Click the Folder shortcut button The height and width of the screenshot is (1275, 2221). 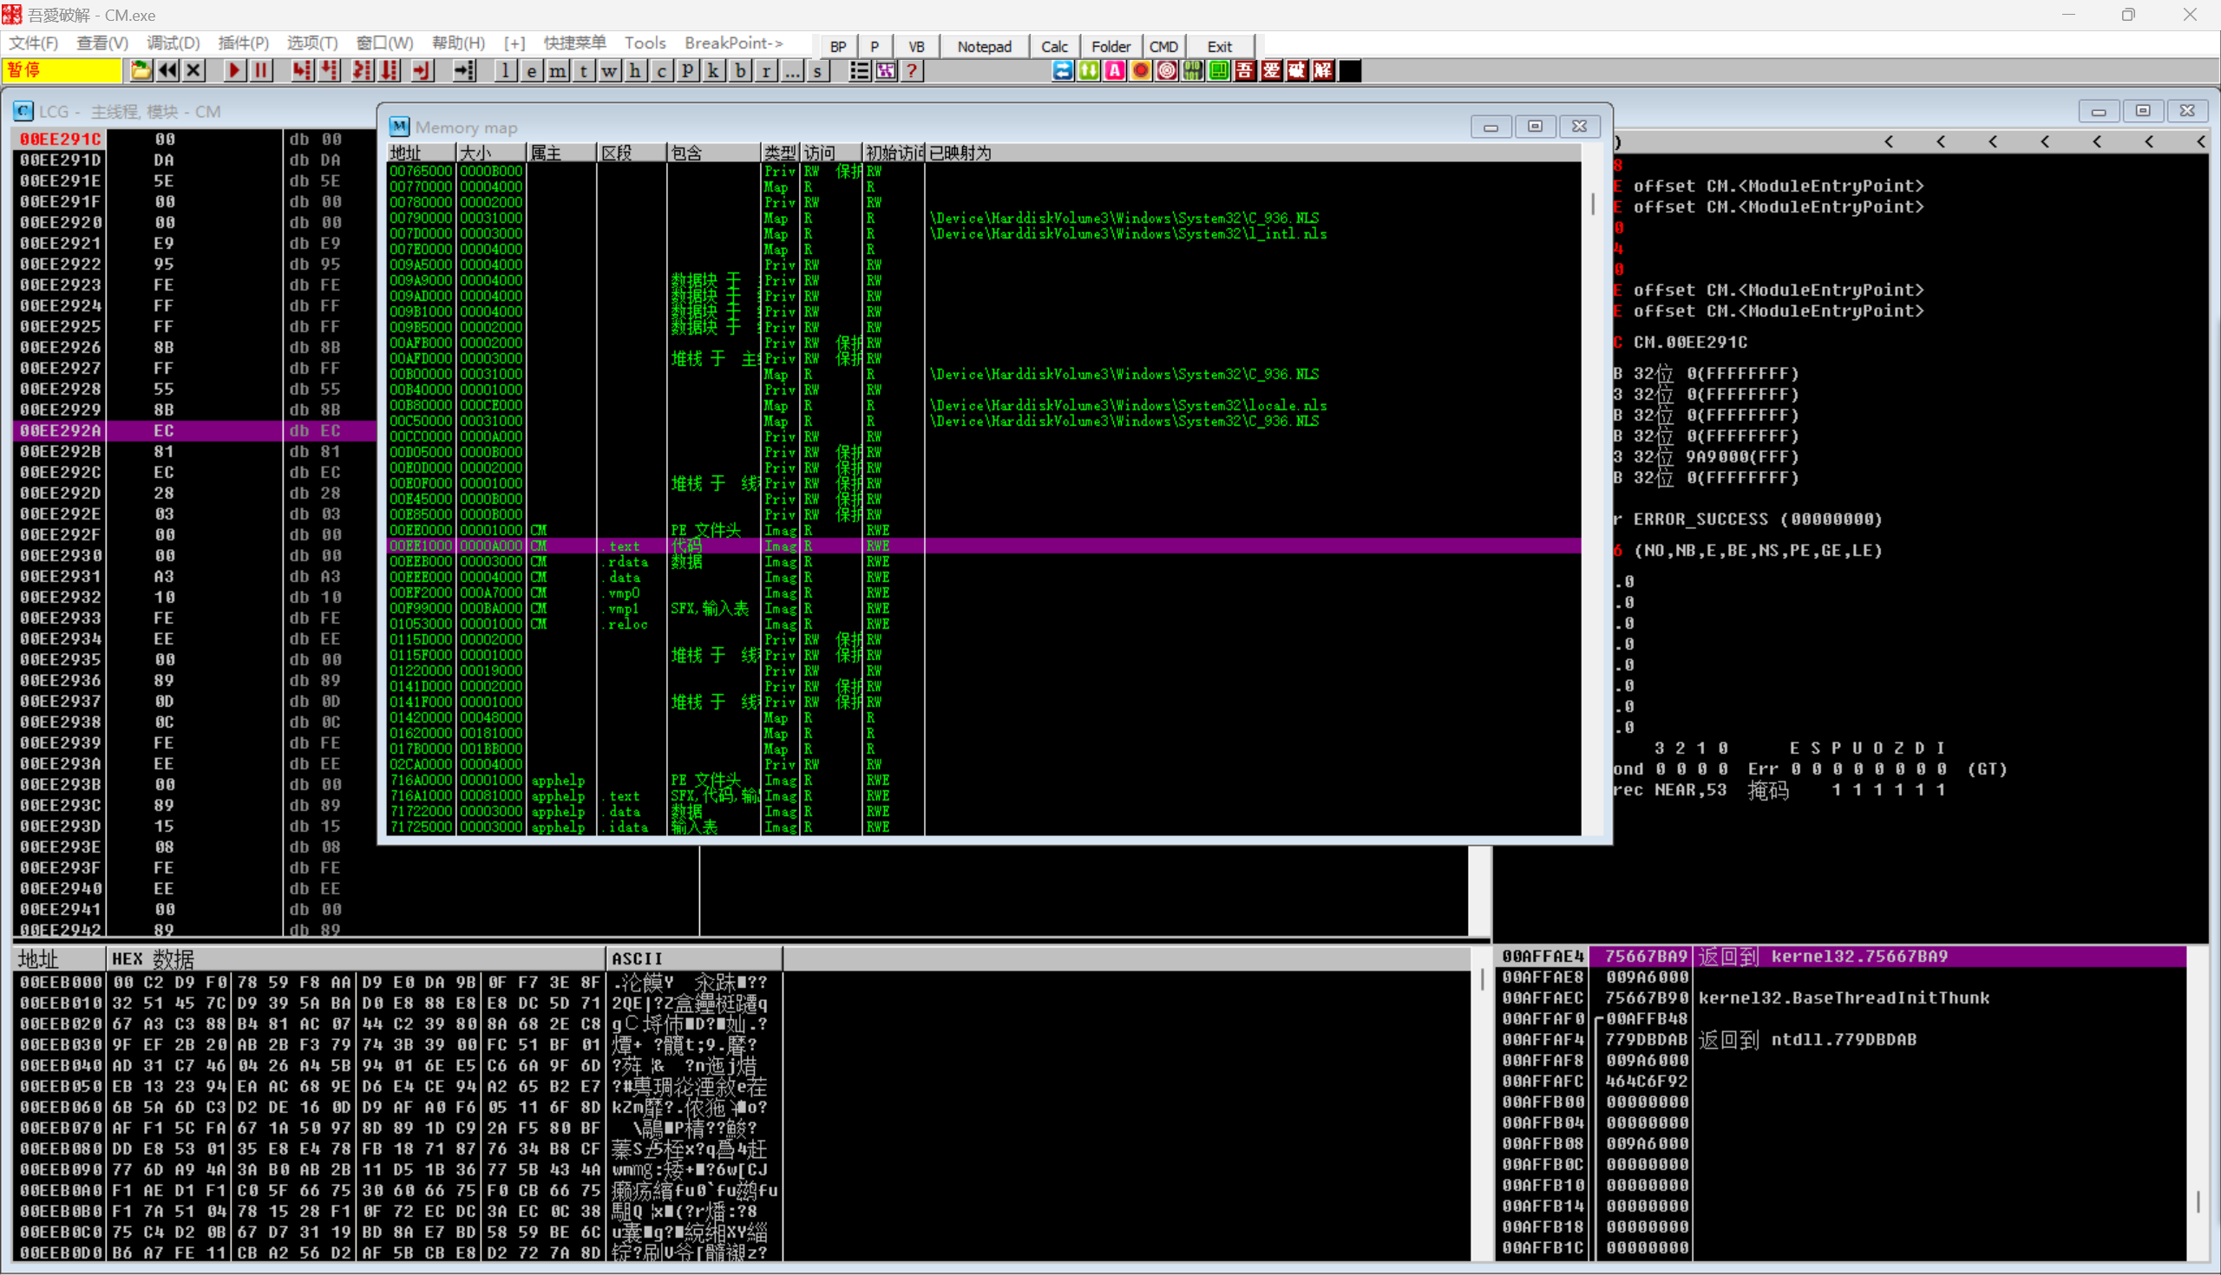(1110, 47)
